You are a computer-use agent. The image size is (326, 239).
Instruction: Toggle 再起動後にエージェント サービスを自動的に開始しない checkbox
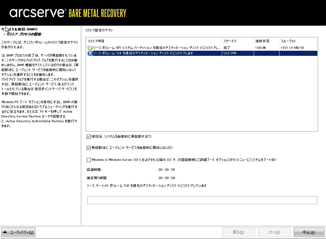click(x=89, y=148)
